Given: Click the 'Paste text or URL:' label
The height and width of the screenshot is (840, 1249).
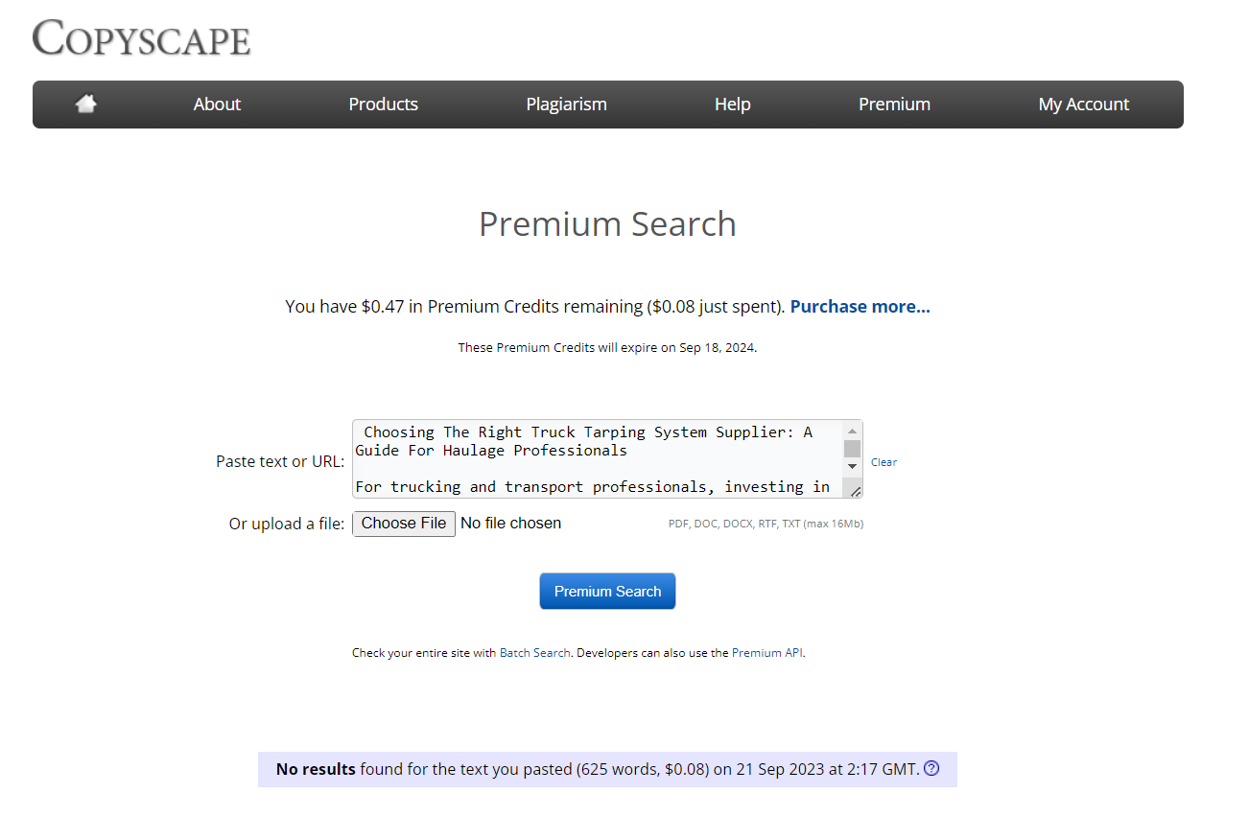Looking at the screenshot, I should [x=280, y=461].
